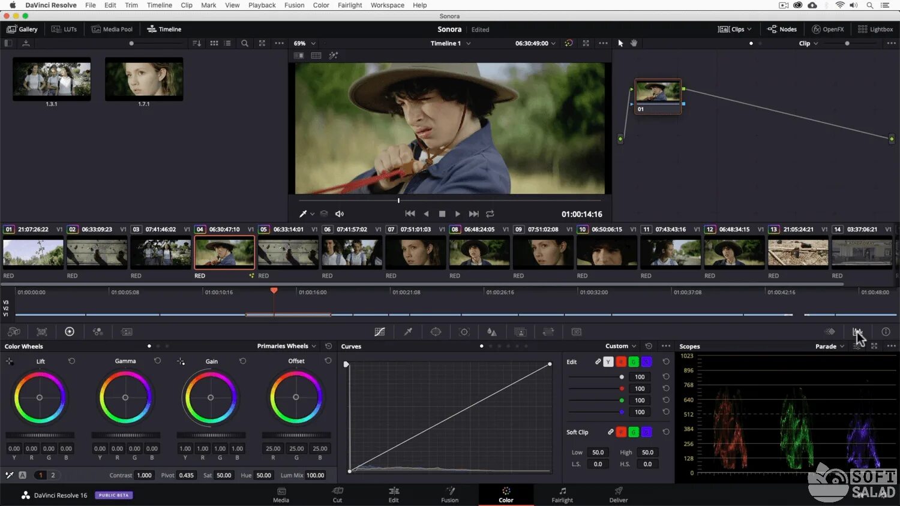
Task: Click the Nodes panel button
Action: pos(782,29)
